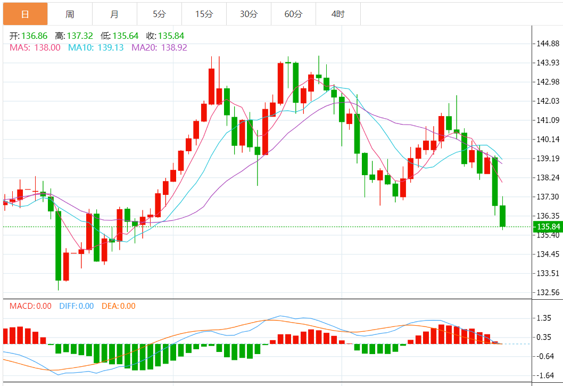Viewport: 563px width, 386px height.
Task: Click the tall green candle bottoming near 133.51
Action: tap(58, 246)
